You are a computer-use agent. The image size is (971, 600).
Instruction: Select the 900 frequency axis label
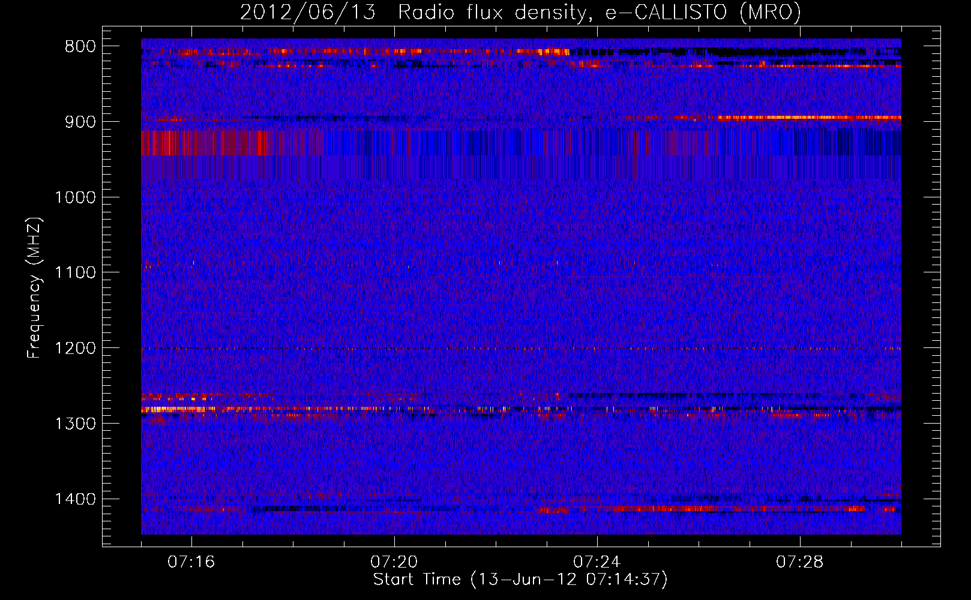point(80,122)
